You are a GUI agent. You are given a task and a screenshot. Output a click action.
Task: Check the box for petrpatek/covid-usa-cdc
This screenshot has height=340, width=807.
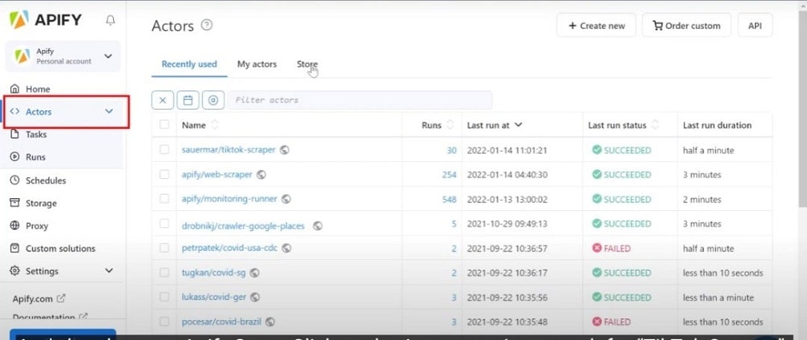(x=164, y=248)
